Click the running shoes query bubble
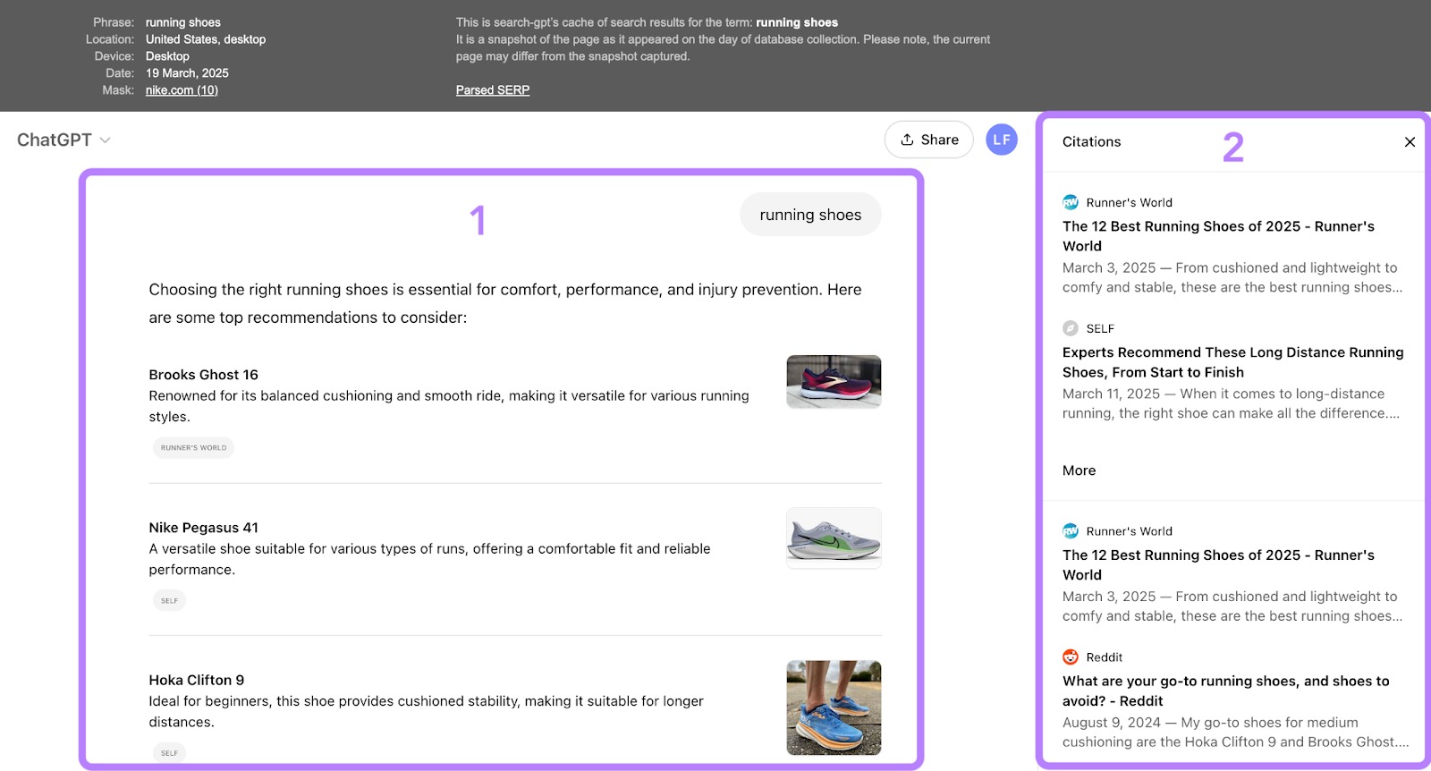 pos(810,215)
